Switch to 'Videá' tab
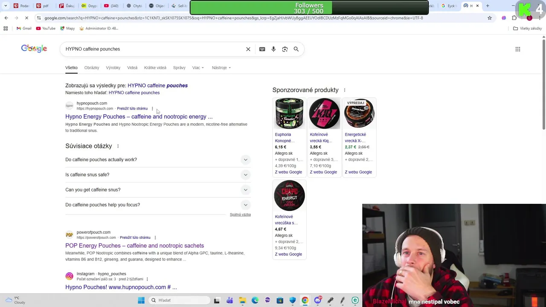 [x=132, y=68]
